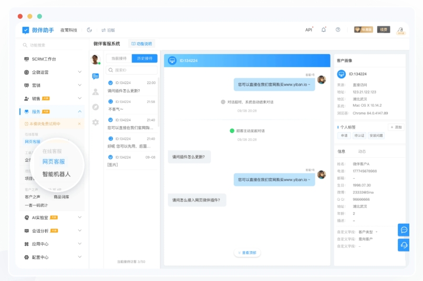Click the 添加 button for personal tags
The image size is (423, 281).
(x=396, y=127)
